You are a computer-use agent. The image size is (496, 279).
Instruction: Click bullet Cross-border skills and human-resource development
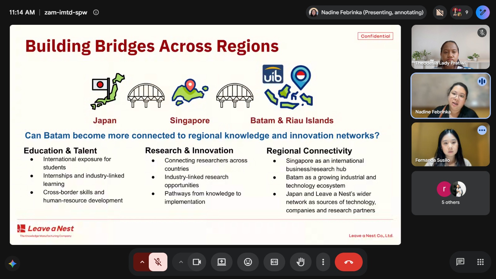pos(83,196)
